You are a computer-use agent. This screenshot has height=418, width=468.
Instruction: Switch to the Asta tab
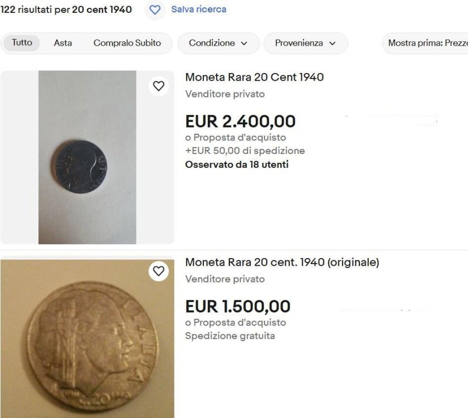(63, 43)
